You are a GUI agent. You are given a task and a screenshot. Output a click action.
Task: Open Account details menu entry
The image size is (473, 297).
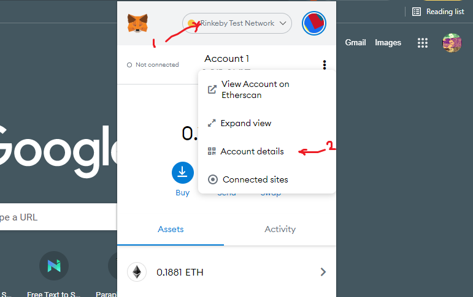(252, 151)
